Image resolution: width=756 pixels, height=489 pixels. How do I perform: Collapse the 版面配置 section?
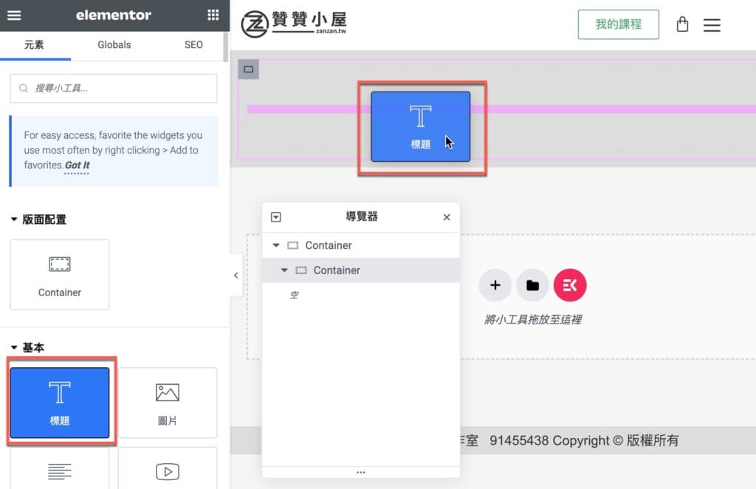pyautogui.click(x=38, y=219)
